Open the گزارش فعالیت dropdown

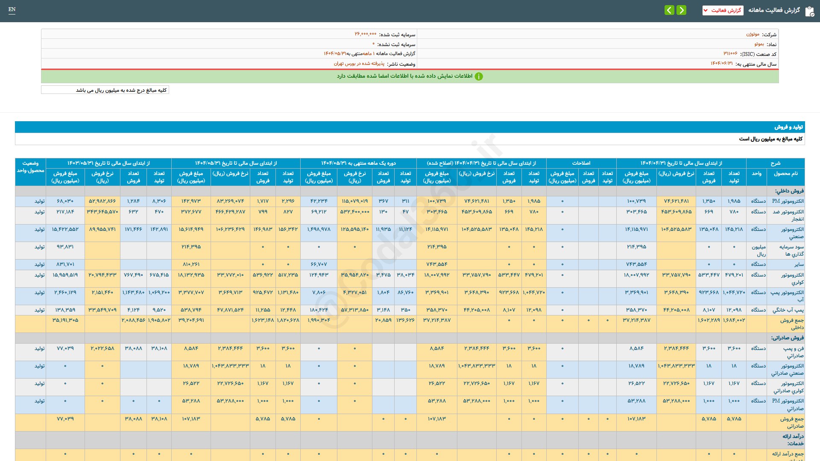723,10
